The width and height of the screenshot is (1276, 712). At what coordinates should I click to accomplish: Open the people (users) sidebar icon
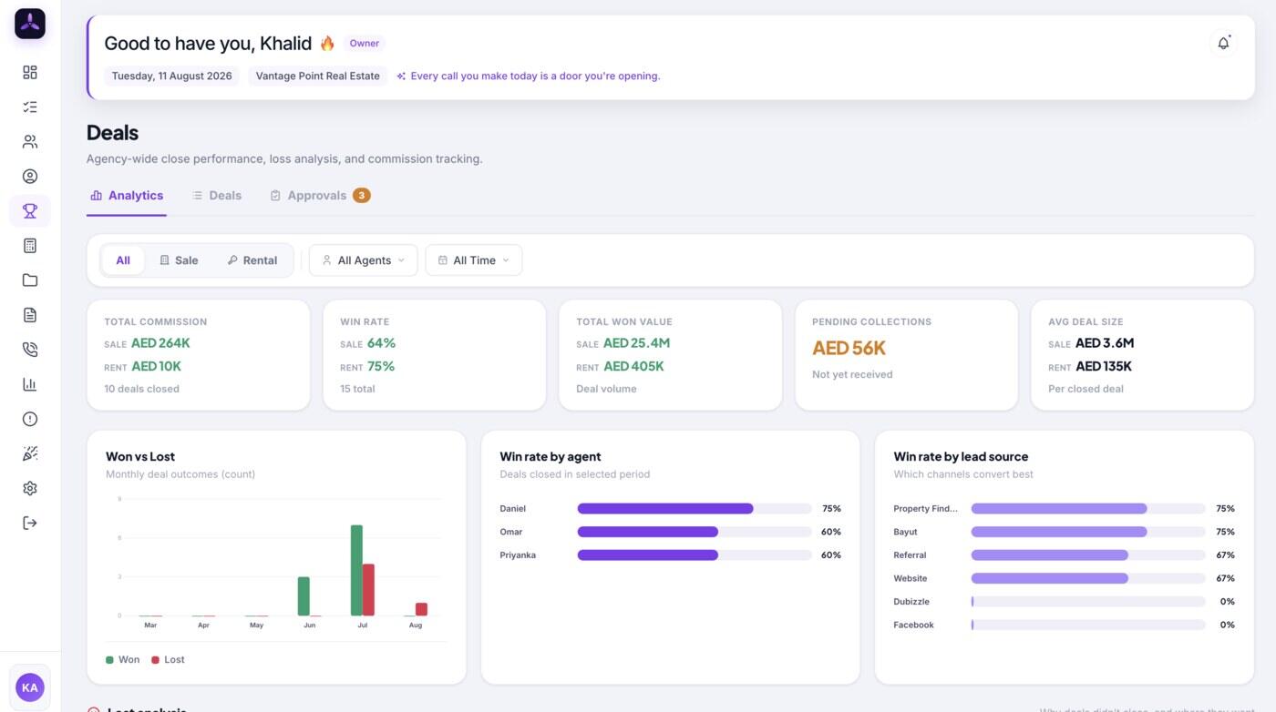pos(30,142)
